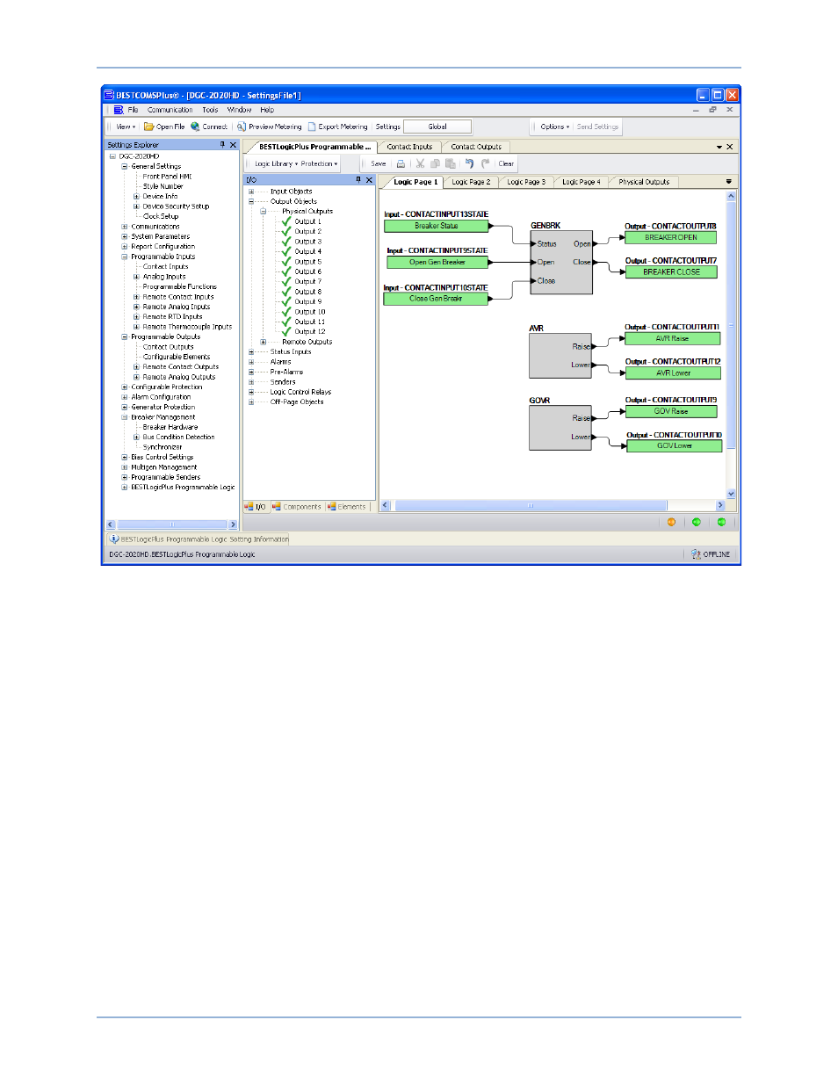Click the checkmark on Output 1
This screenshot has width=838, height=1085.
(286, 221)
